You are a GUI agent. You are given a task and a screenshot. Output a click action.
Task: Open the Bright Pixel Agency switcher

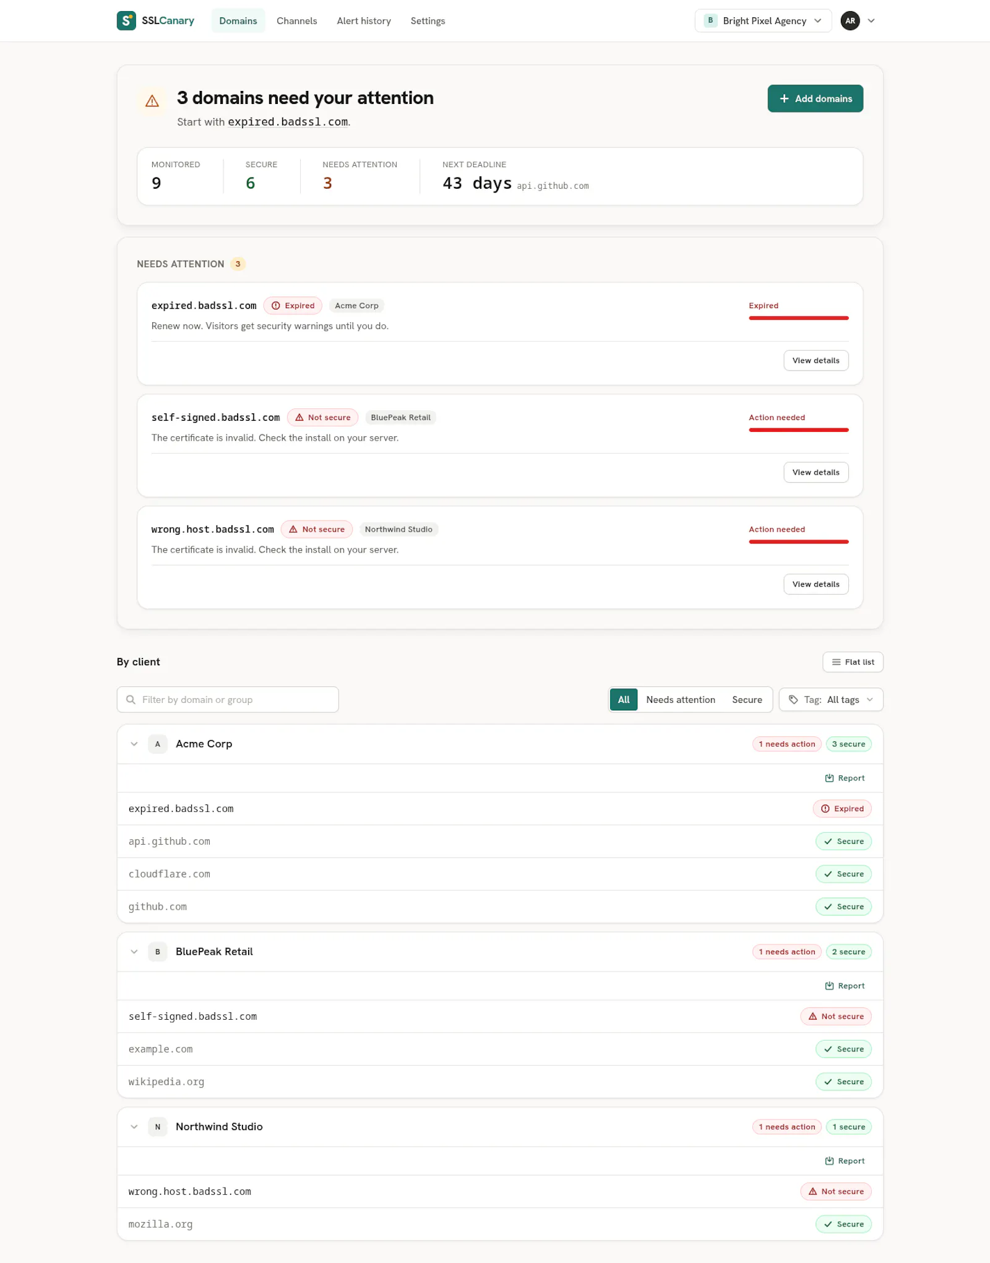tap(764, 20)
